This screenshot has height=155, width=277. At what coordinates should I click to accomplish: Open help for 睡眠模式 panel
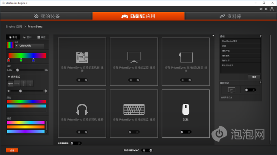tap(260, 82)
